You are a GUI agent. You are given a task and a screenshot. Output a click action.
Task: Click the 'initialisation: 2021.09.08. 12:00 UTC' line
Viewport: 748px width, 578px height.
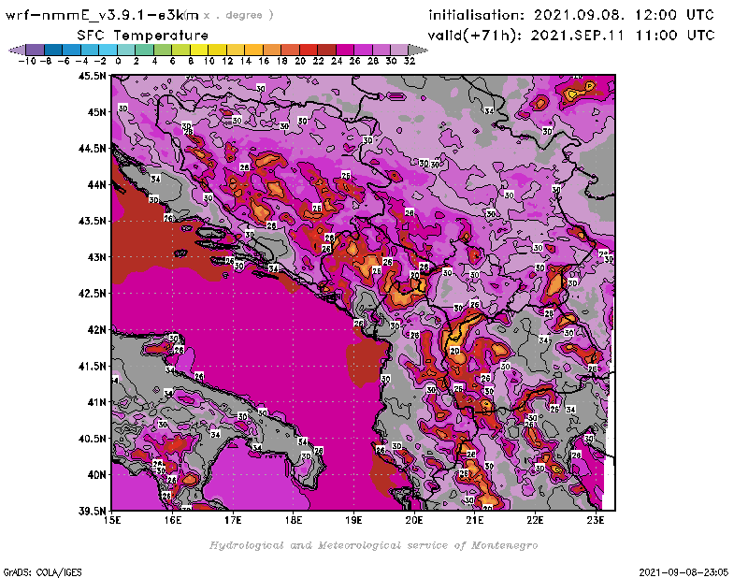pos(571,15)
